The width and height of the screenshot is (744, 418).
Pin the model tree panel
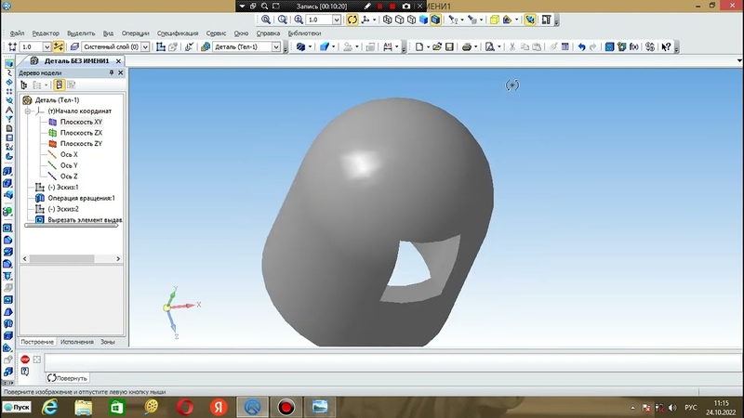coord(111,72)
